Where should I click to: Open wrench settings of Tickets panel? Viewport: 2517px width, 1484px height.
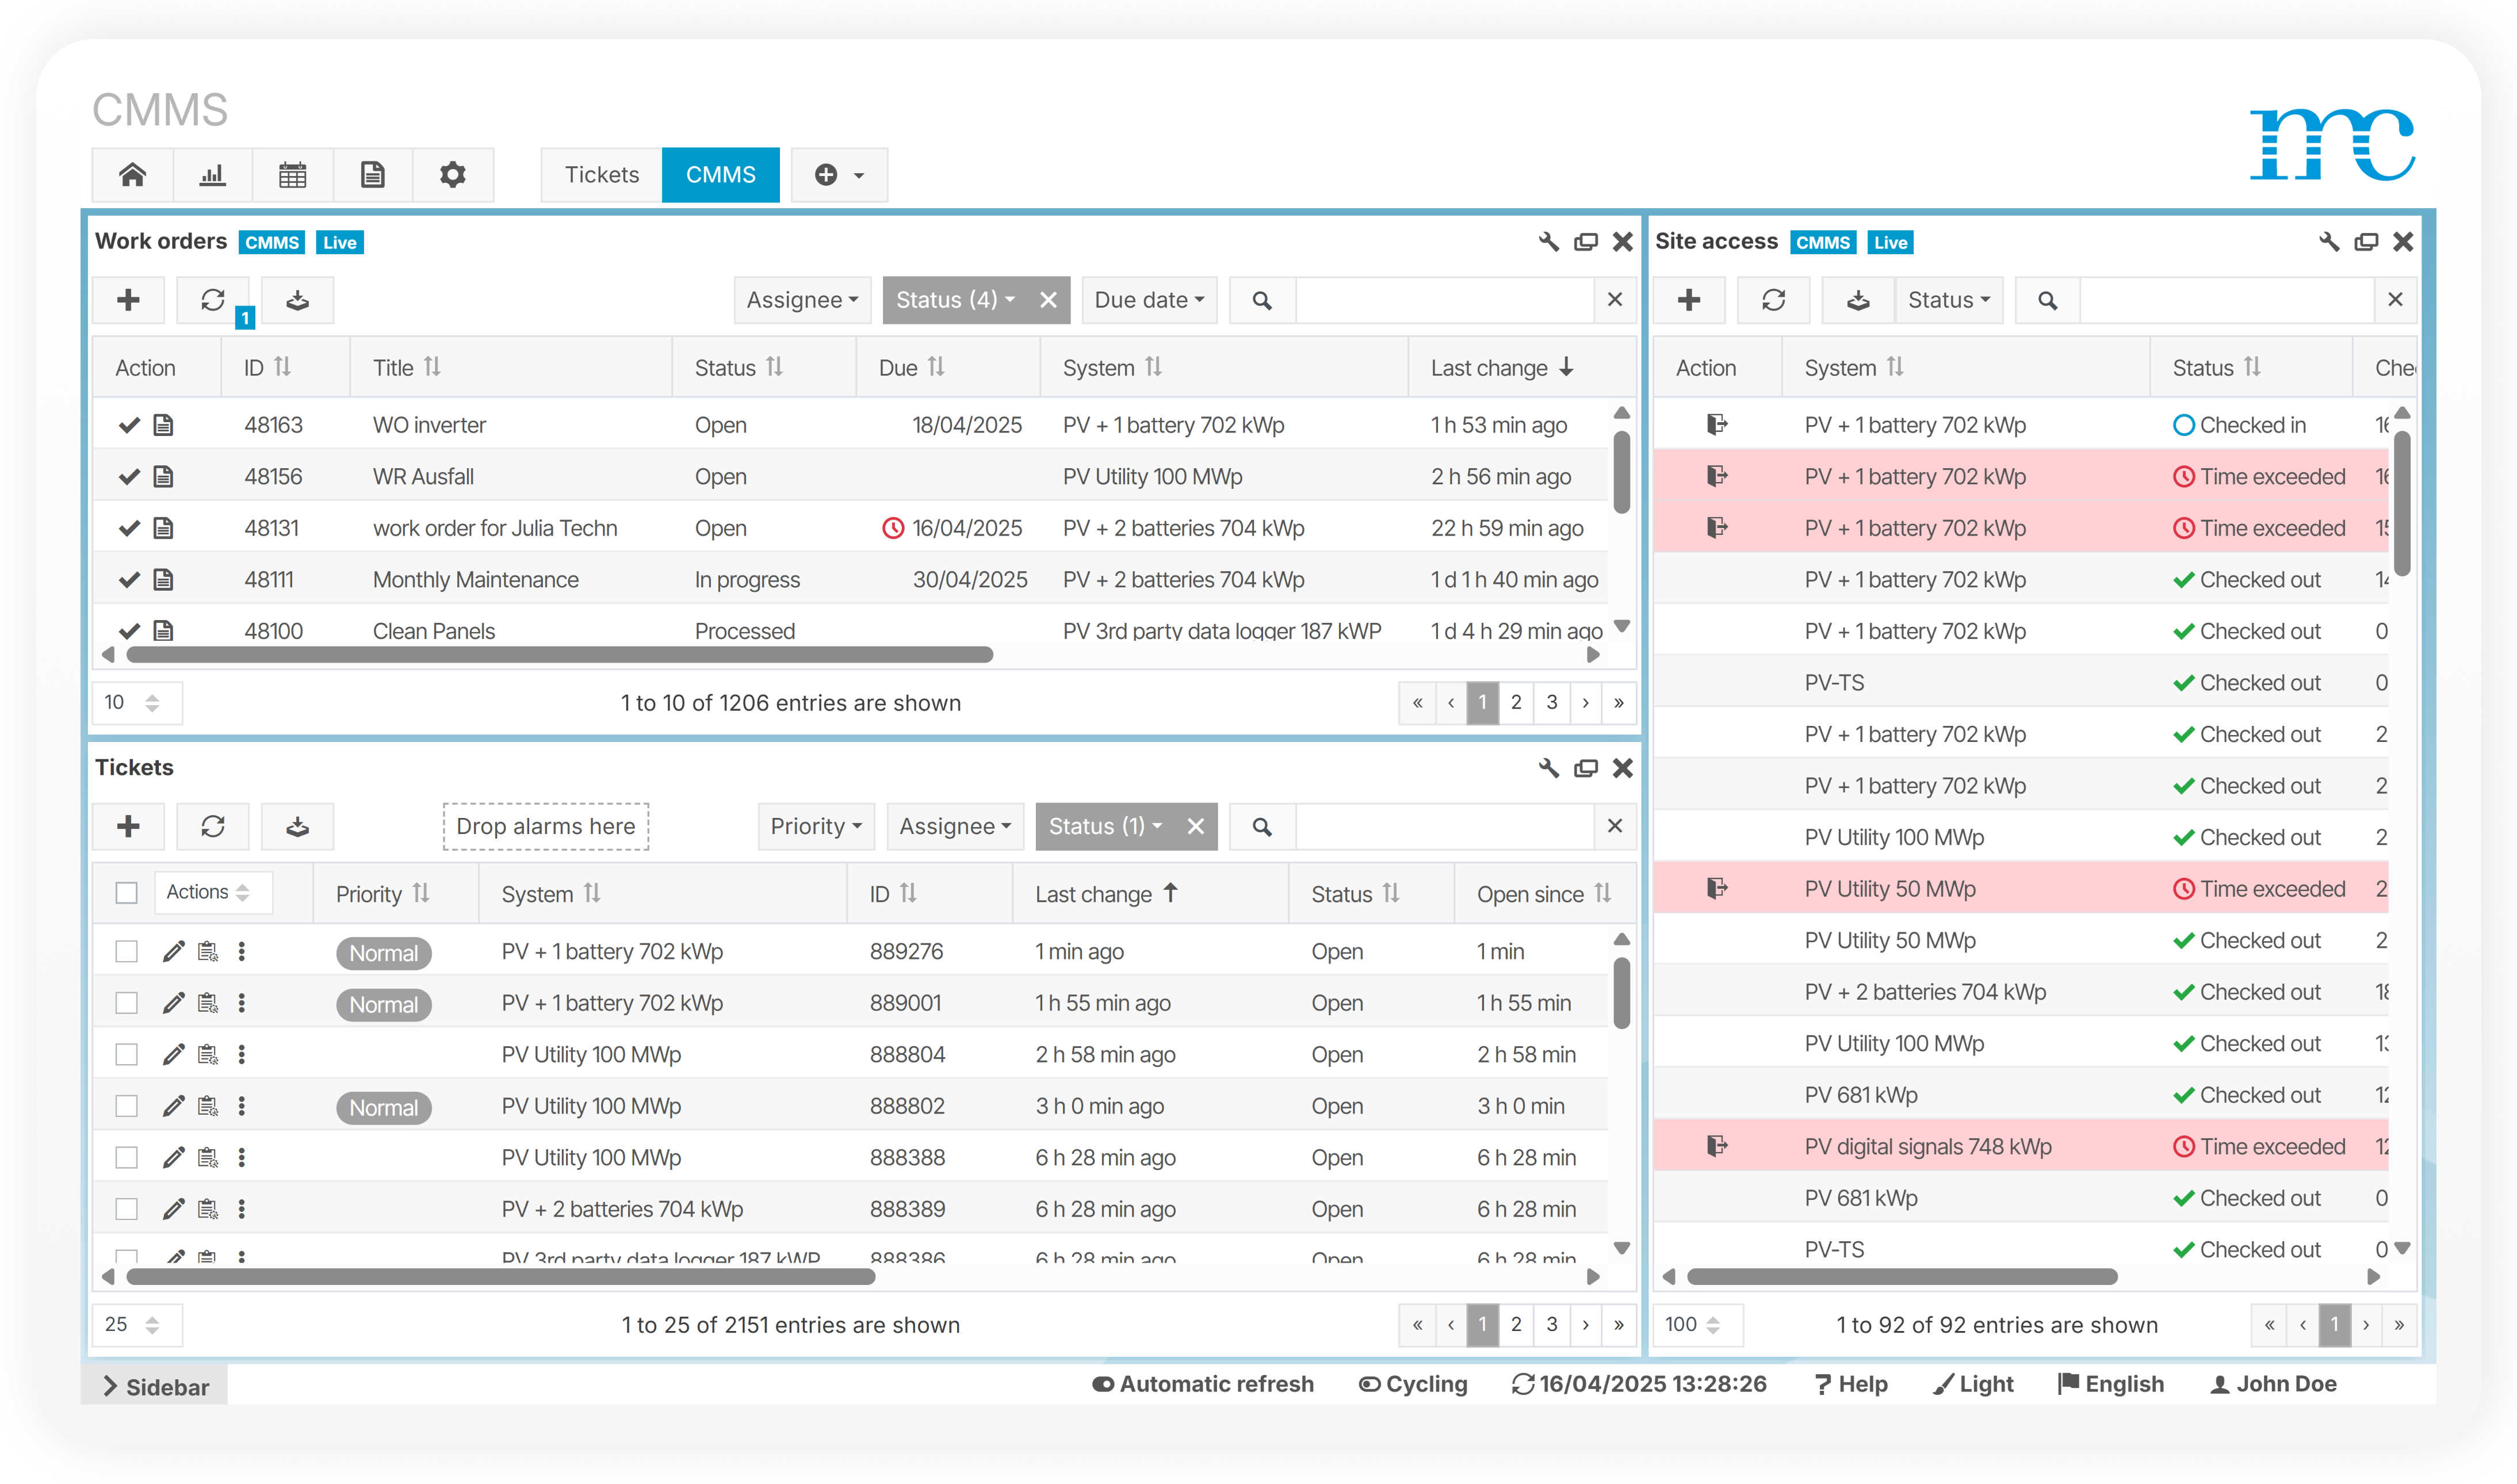pyautogui.click(x=1548, y=768)
